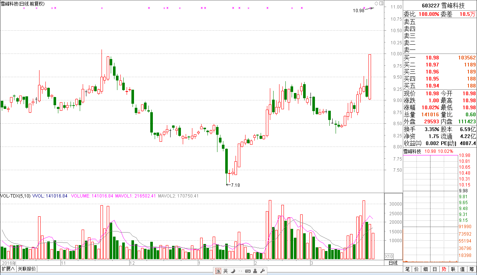
Task: Click the 买三 price 10.96
Action: tap(432, 72)
